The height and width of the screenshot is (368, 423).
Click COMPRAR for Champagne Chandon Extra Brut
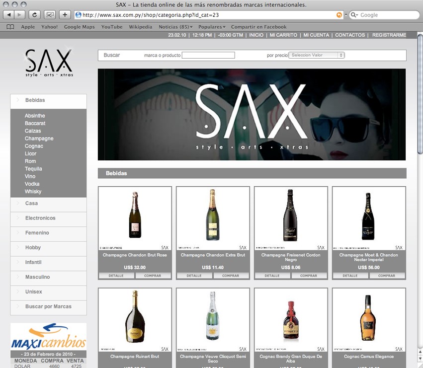[x=231, y=276]
